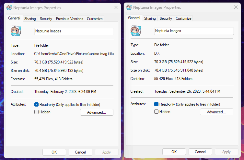This screenshot has width=244, height=160.
Task: Click OK in the right Properties window
Action: 174,152
